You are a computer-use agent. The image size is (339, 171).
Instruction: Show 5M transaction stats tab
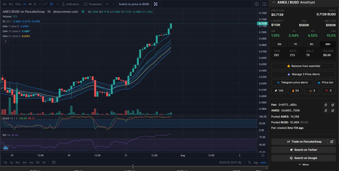tap(279, 44)
